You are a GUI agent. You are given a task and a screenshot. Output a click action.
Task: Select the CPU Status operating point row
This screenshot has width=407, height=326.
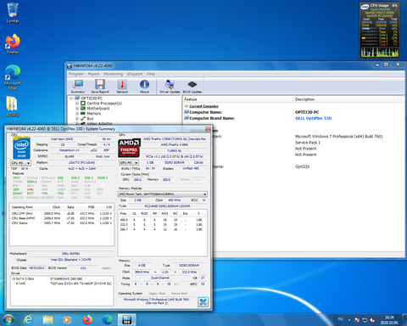[62, 223]
